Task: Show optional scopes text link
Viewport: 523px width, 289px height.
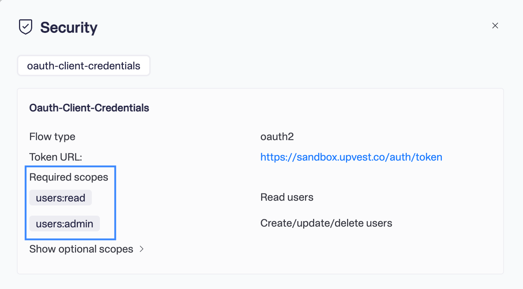Action: (81, 249)
